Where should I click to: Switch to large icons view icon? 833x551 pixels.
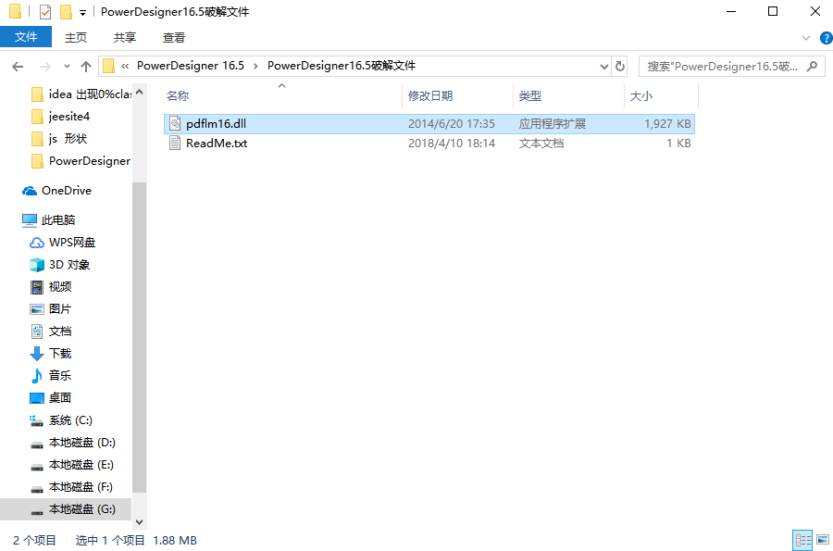click(x=823, y=541)
